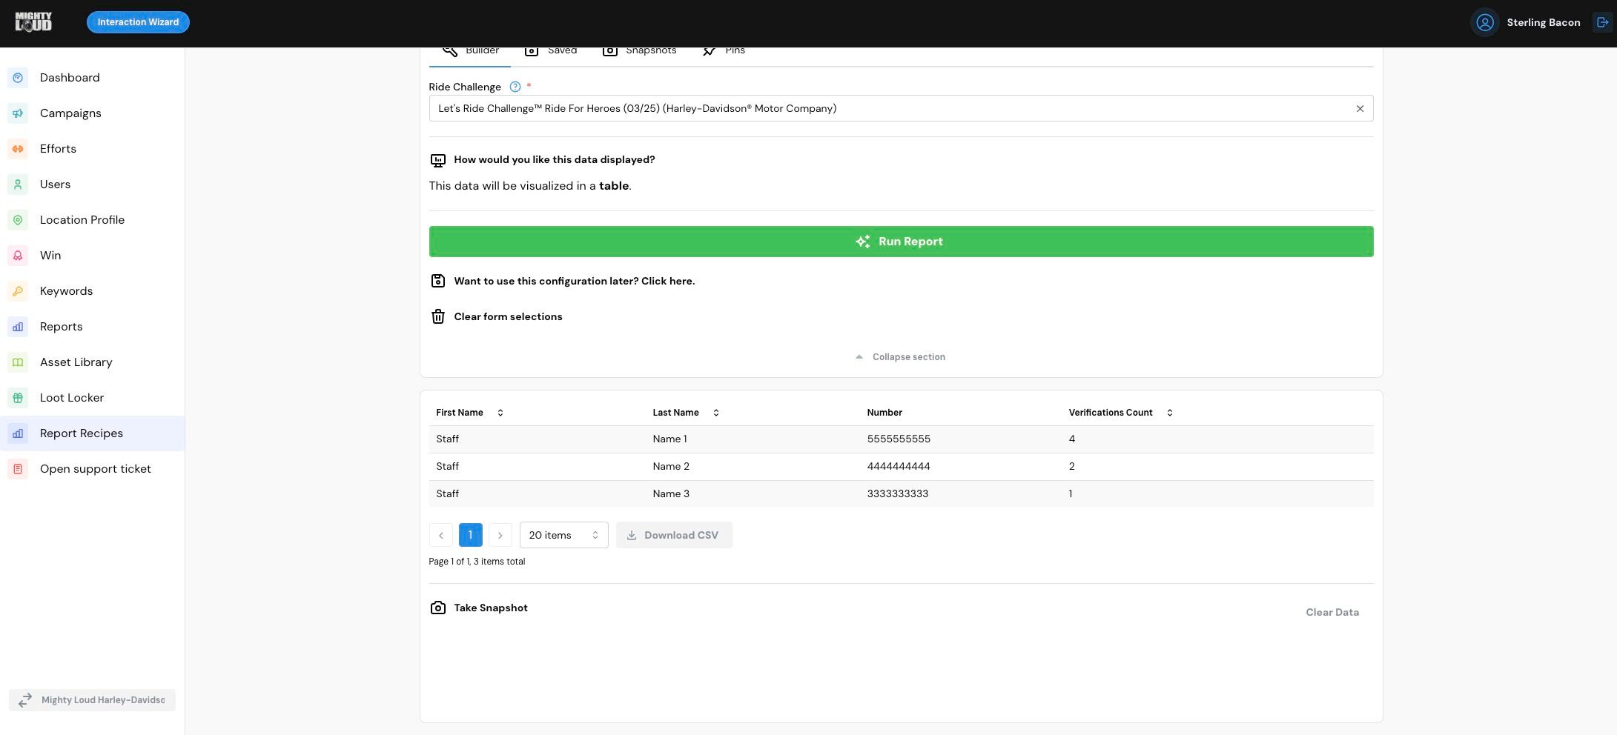Sort table by Verifications Count
Image resolution: width=1617 pixels, height=735 pixels.
pyautogui.click(x=1170, y=413)
